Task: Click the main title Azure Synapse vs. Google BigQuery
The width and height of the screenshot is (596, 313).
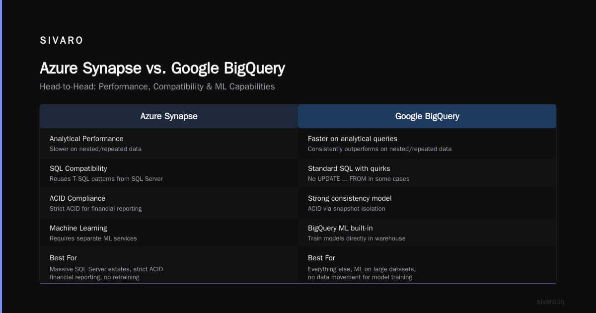Action: point(162,68)
